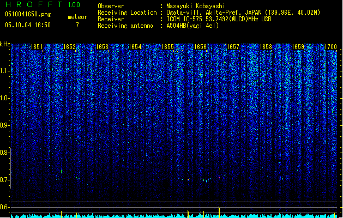Click the Observer label
This screenshot has height=218, width=343.
tap(111, 6)
